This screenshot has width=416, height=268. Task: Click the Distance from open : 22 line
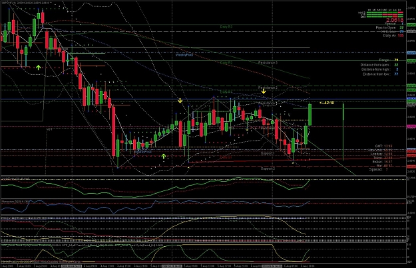pos(379,65)
